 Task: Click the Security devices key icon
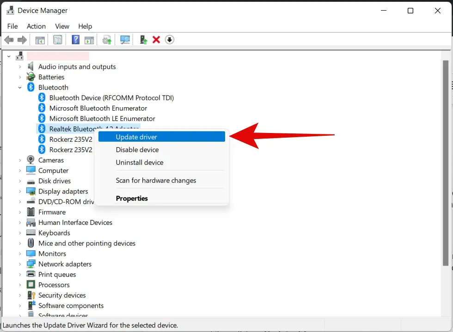click(31, 295)
